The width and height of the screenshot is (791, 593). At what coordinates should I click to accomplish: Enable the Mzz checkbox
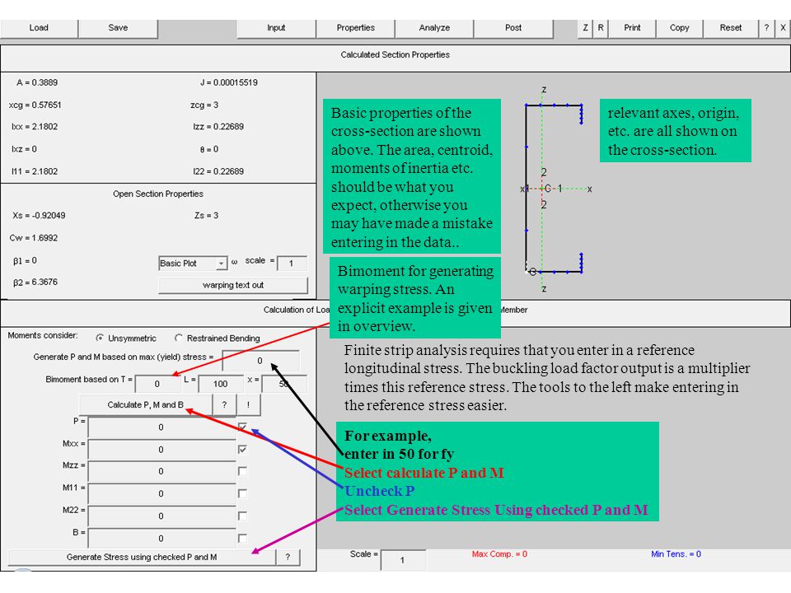point(242,471)
